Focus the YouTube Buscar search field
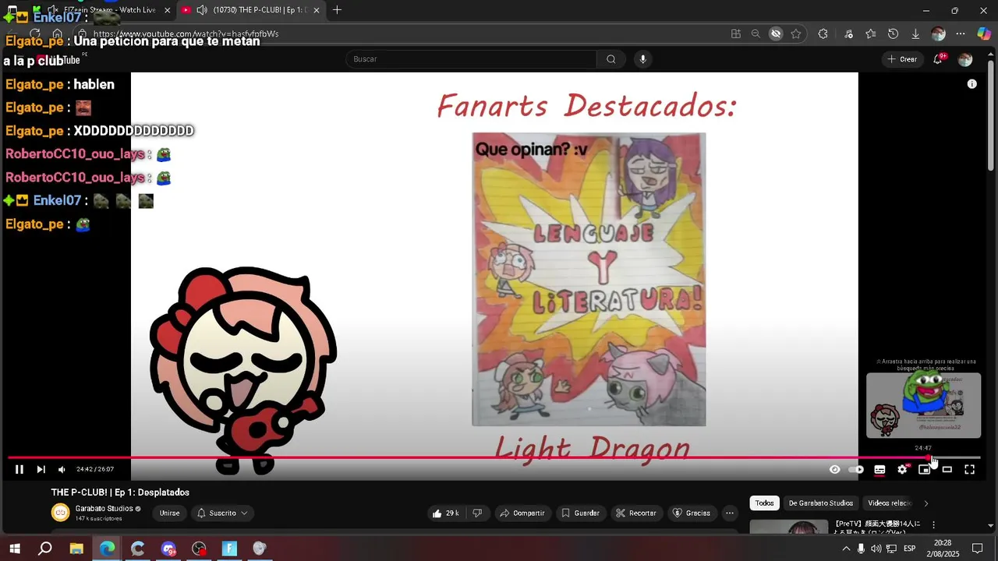Image resolution: width=998 pixels, height=561 pixels. click(x=471, y=59)
